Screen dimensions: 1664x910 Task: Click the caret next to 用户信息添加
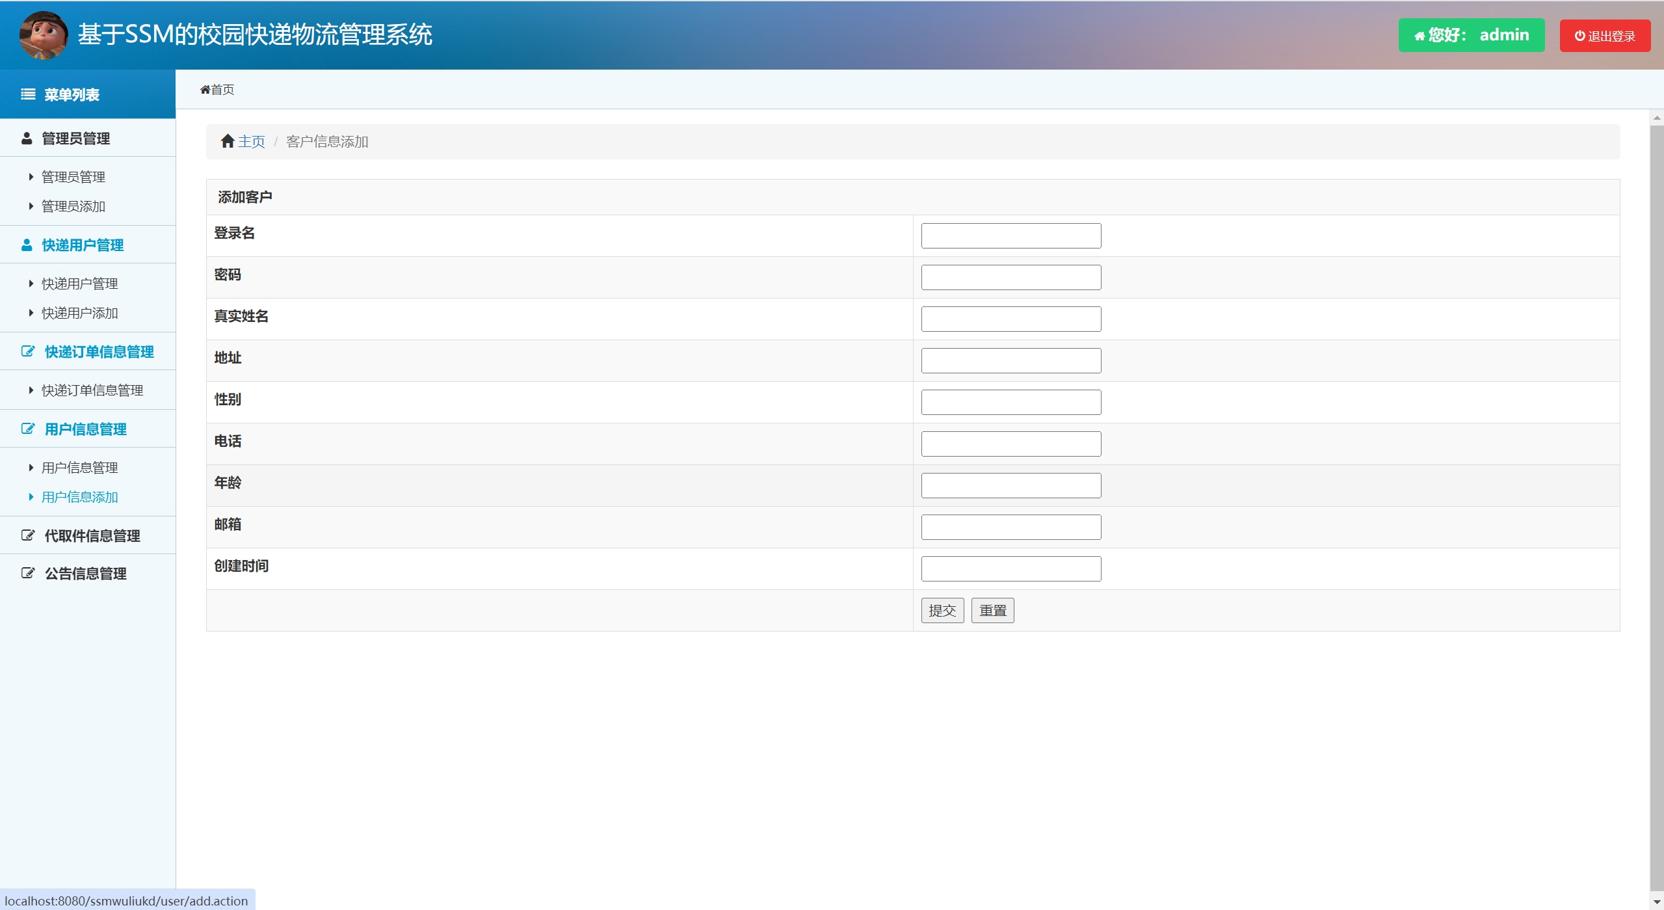(x=31, y=497)
